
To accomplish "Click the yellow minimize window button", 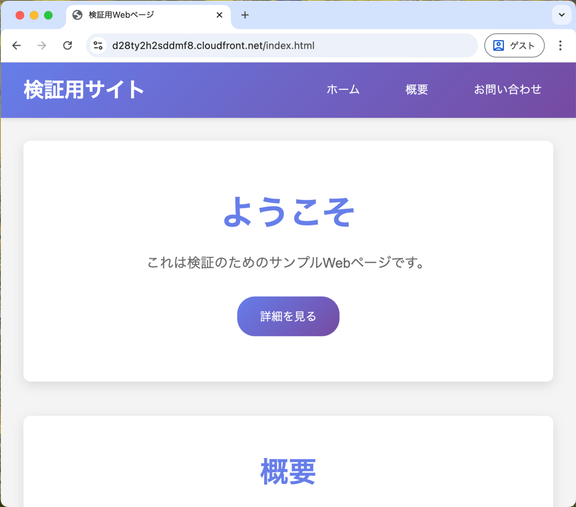I will click(x=34, y=15).
